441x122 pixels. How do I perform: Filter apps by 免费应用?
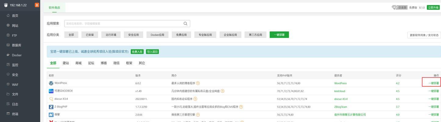[x=181, y=35]
